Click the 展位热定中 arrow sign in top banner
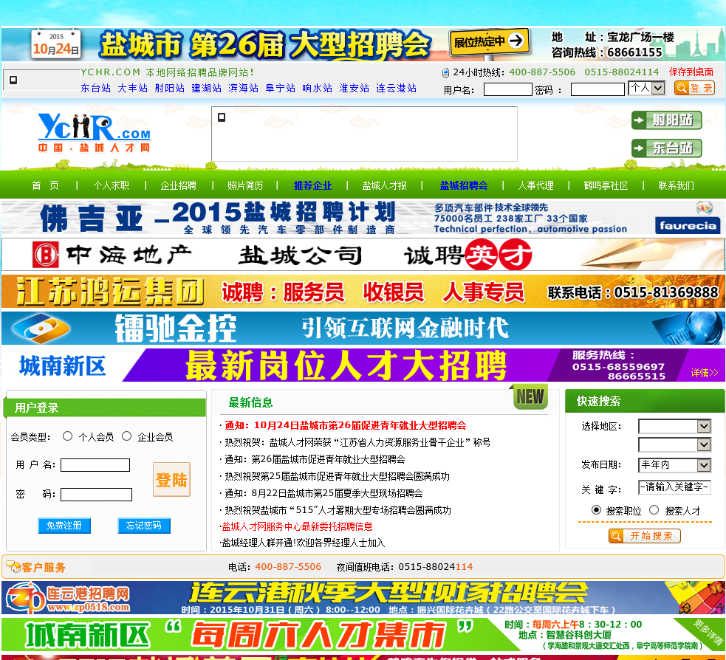The image size is (726, 660). [x=489, y=42]
